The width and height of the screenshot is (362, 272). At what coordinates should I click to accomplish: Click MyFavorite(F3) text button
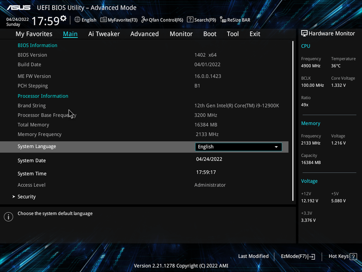coord(123,20)
